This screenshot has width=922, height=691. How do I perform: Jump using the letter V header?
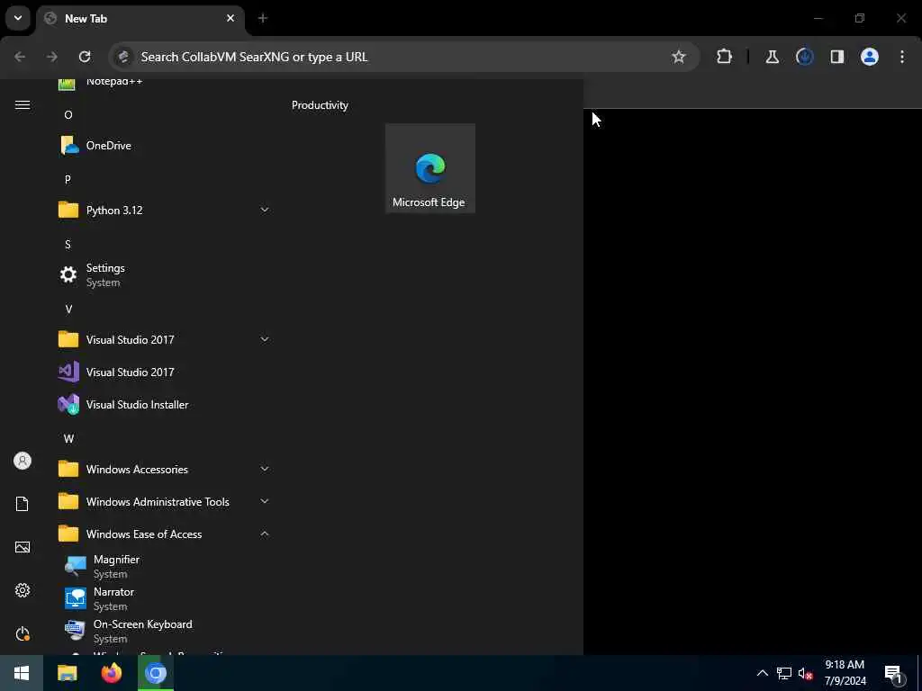(68, 310)
